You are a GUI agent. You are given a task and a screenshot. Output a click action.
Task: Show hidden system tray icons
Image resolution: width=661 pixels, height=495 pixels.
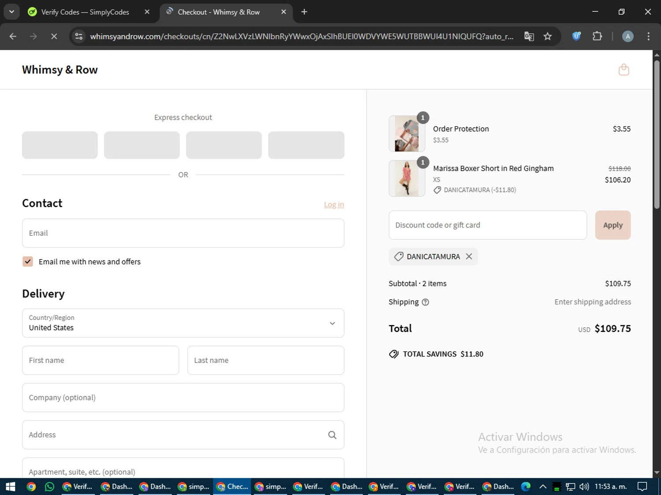coord(543,487)
